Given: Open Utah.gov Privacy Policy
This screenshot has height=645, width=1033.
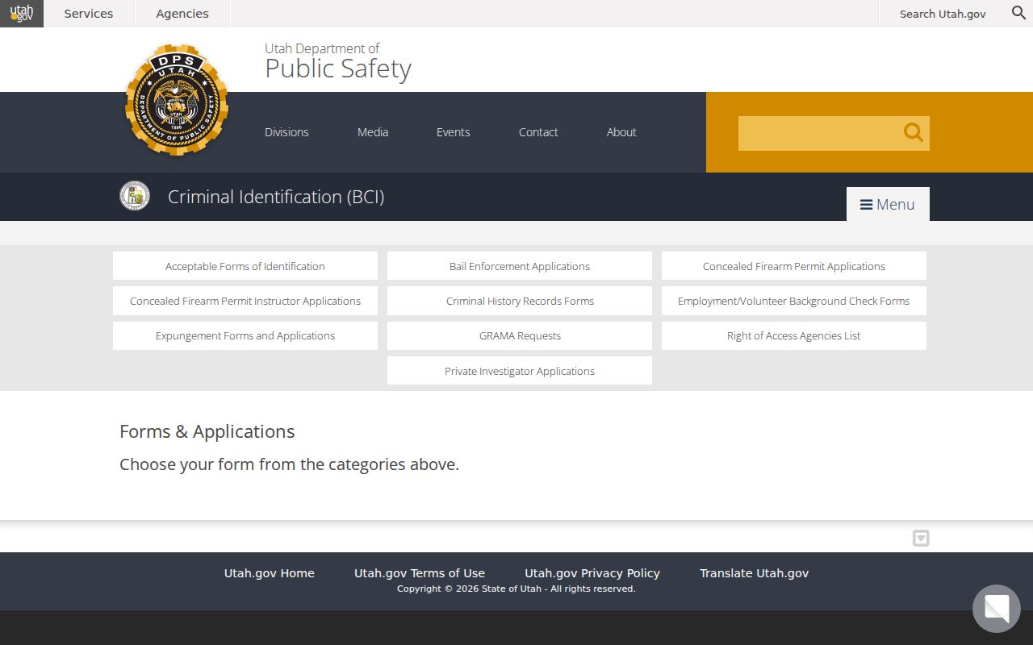Looking at the screenshot, I should (592, 573).
